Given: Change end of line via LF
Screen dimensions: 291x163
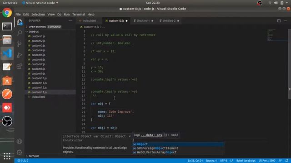Looking at the screenshot, I should tap(231, 161).
